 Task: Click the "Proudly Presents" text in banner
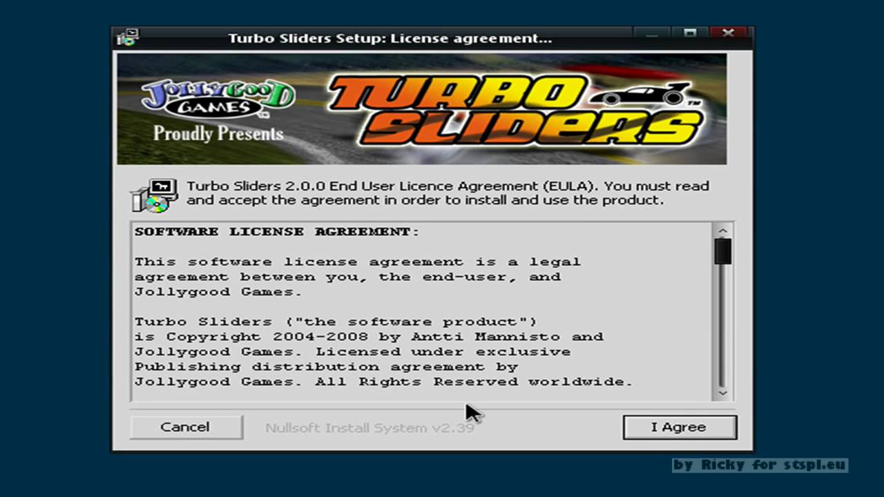pyautogui.click(x=218, y=133)
